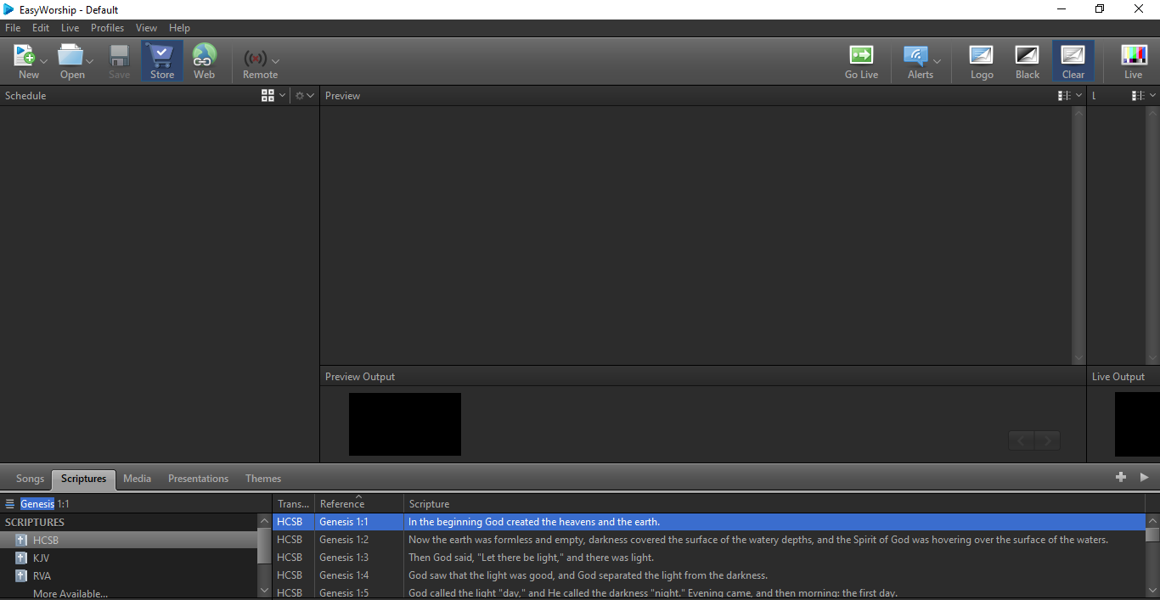Click the Live Output black thumbnail
Viewport: 1160px width, 600px height.
(x=1137, y=424)
